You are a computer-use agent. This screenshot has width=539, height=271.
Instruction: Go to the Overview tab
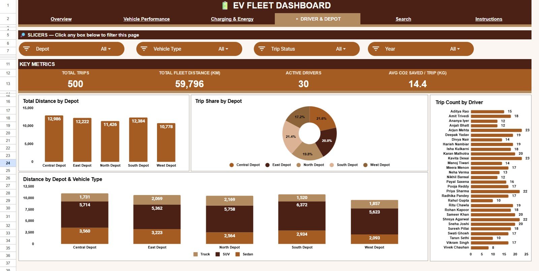click(x=61, y=19)
